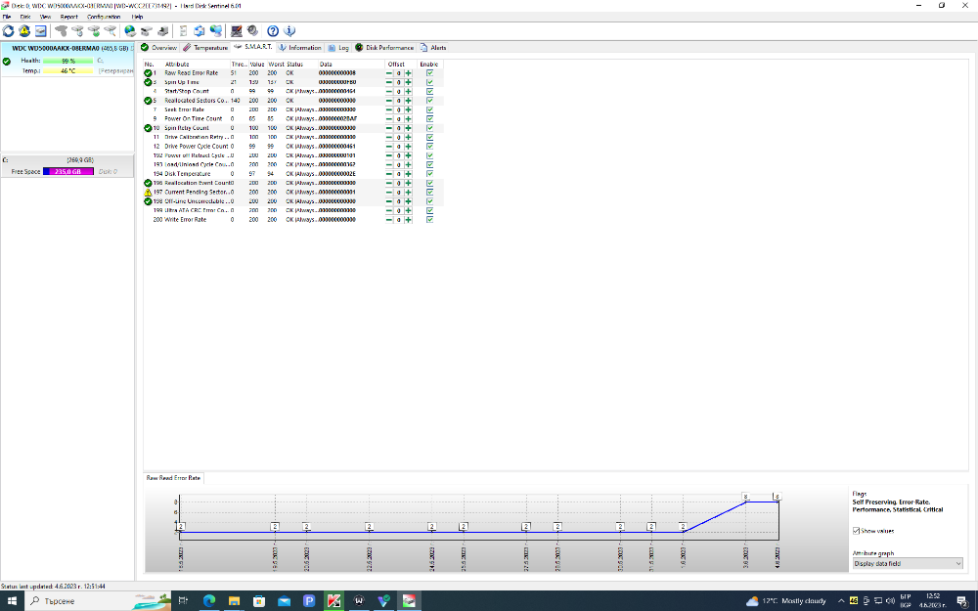
Task: Toggle the Show values checkbox
Action: coord(856,531)
